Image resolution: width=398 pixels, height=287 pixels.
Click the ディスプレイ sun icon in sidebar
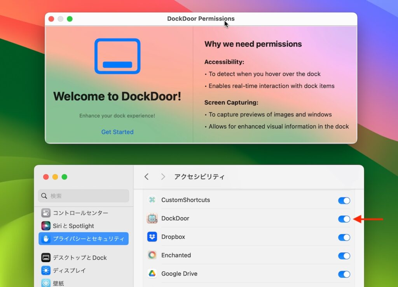[47, 270]
